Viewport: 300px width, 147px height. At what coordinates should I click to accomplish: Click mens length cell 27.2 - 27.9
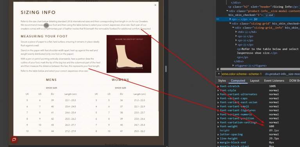(71, 131)
